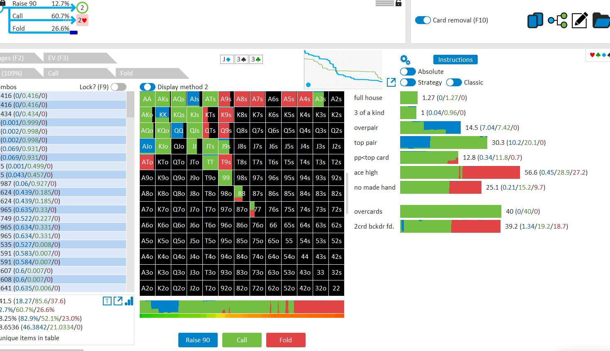The image size is (610, 351).
Task: Click the green Call button
Action: (242, 340)
